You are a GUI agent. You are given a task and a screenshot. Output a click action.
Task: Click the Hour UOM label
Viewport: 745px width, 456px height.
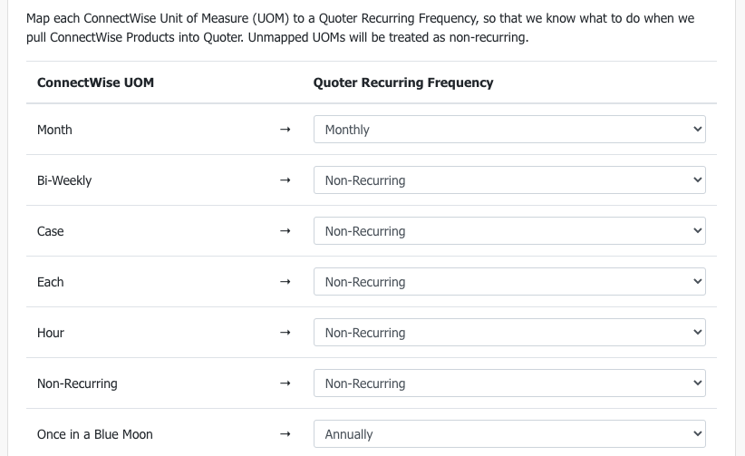click(51, 333)
